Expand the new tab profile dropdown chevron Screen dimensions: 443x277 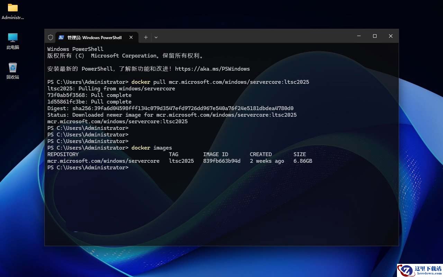point(156,37)
